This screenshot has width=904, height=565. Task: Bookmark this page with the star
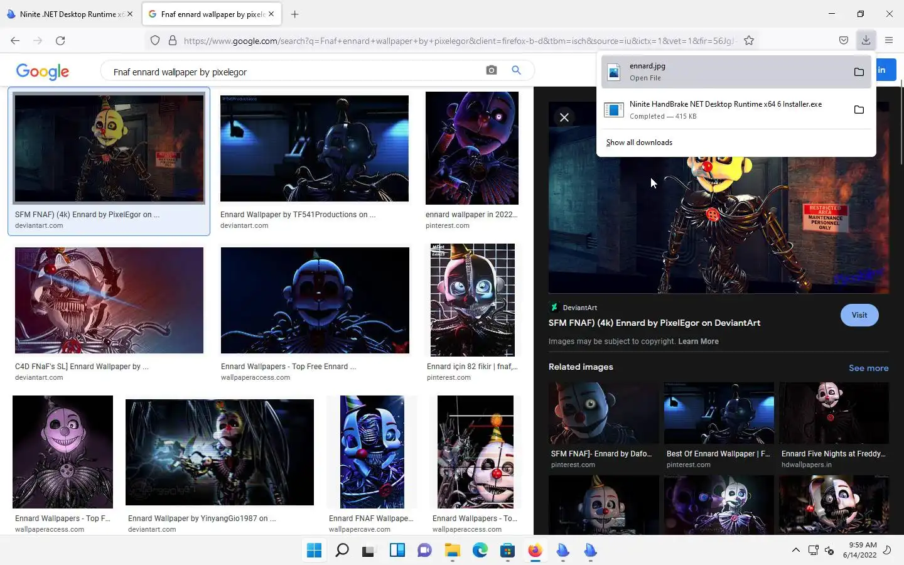[749, 41]
